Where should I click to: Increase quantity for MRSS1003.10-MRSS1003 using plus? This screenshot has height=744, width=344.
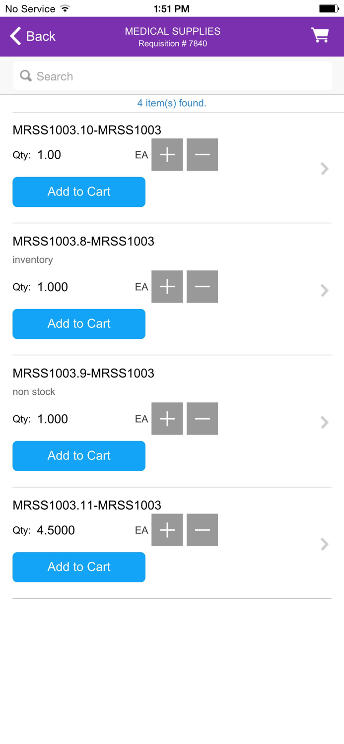pyautogui.click(x=167, y=154)
